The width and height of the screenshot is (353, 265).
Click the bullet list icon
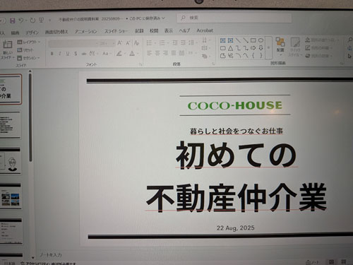click(x=149, y=42)
